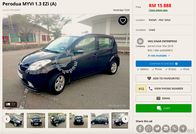Show previous thumbnails with left arrow
Viewport: 196px width, 134px height.
pos(7,119)
